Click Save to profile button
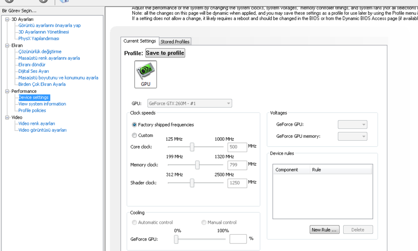The height and width of the screenshot is (251, 418). (x=165, y=53)
